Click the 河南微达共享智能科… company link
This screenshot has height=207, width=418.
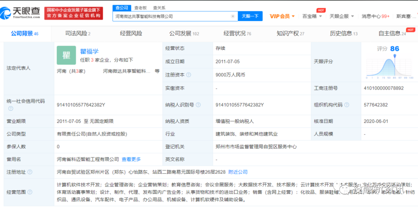(x=127, y=71)
